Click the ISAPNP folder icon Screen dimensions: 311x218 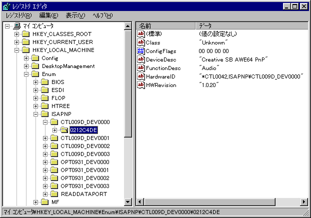[45, 114]
